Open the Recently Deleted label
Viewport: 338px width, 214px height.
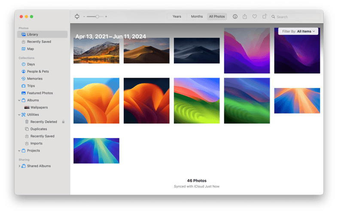coord(43,122)
